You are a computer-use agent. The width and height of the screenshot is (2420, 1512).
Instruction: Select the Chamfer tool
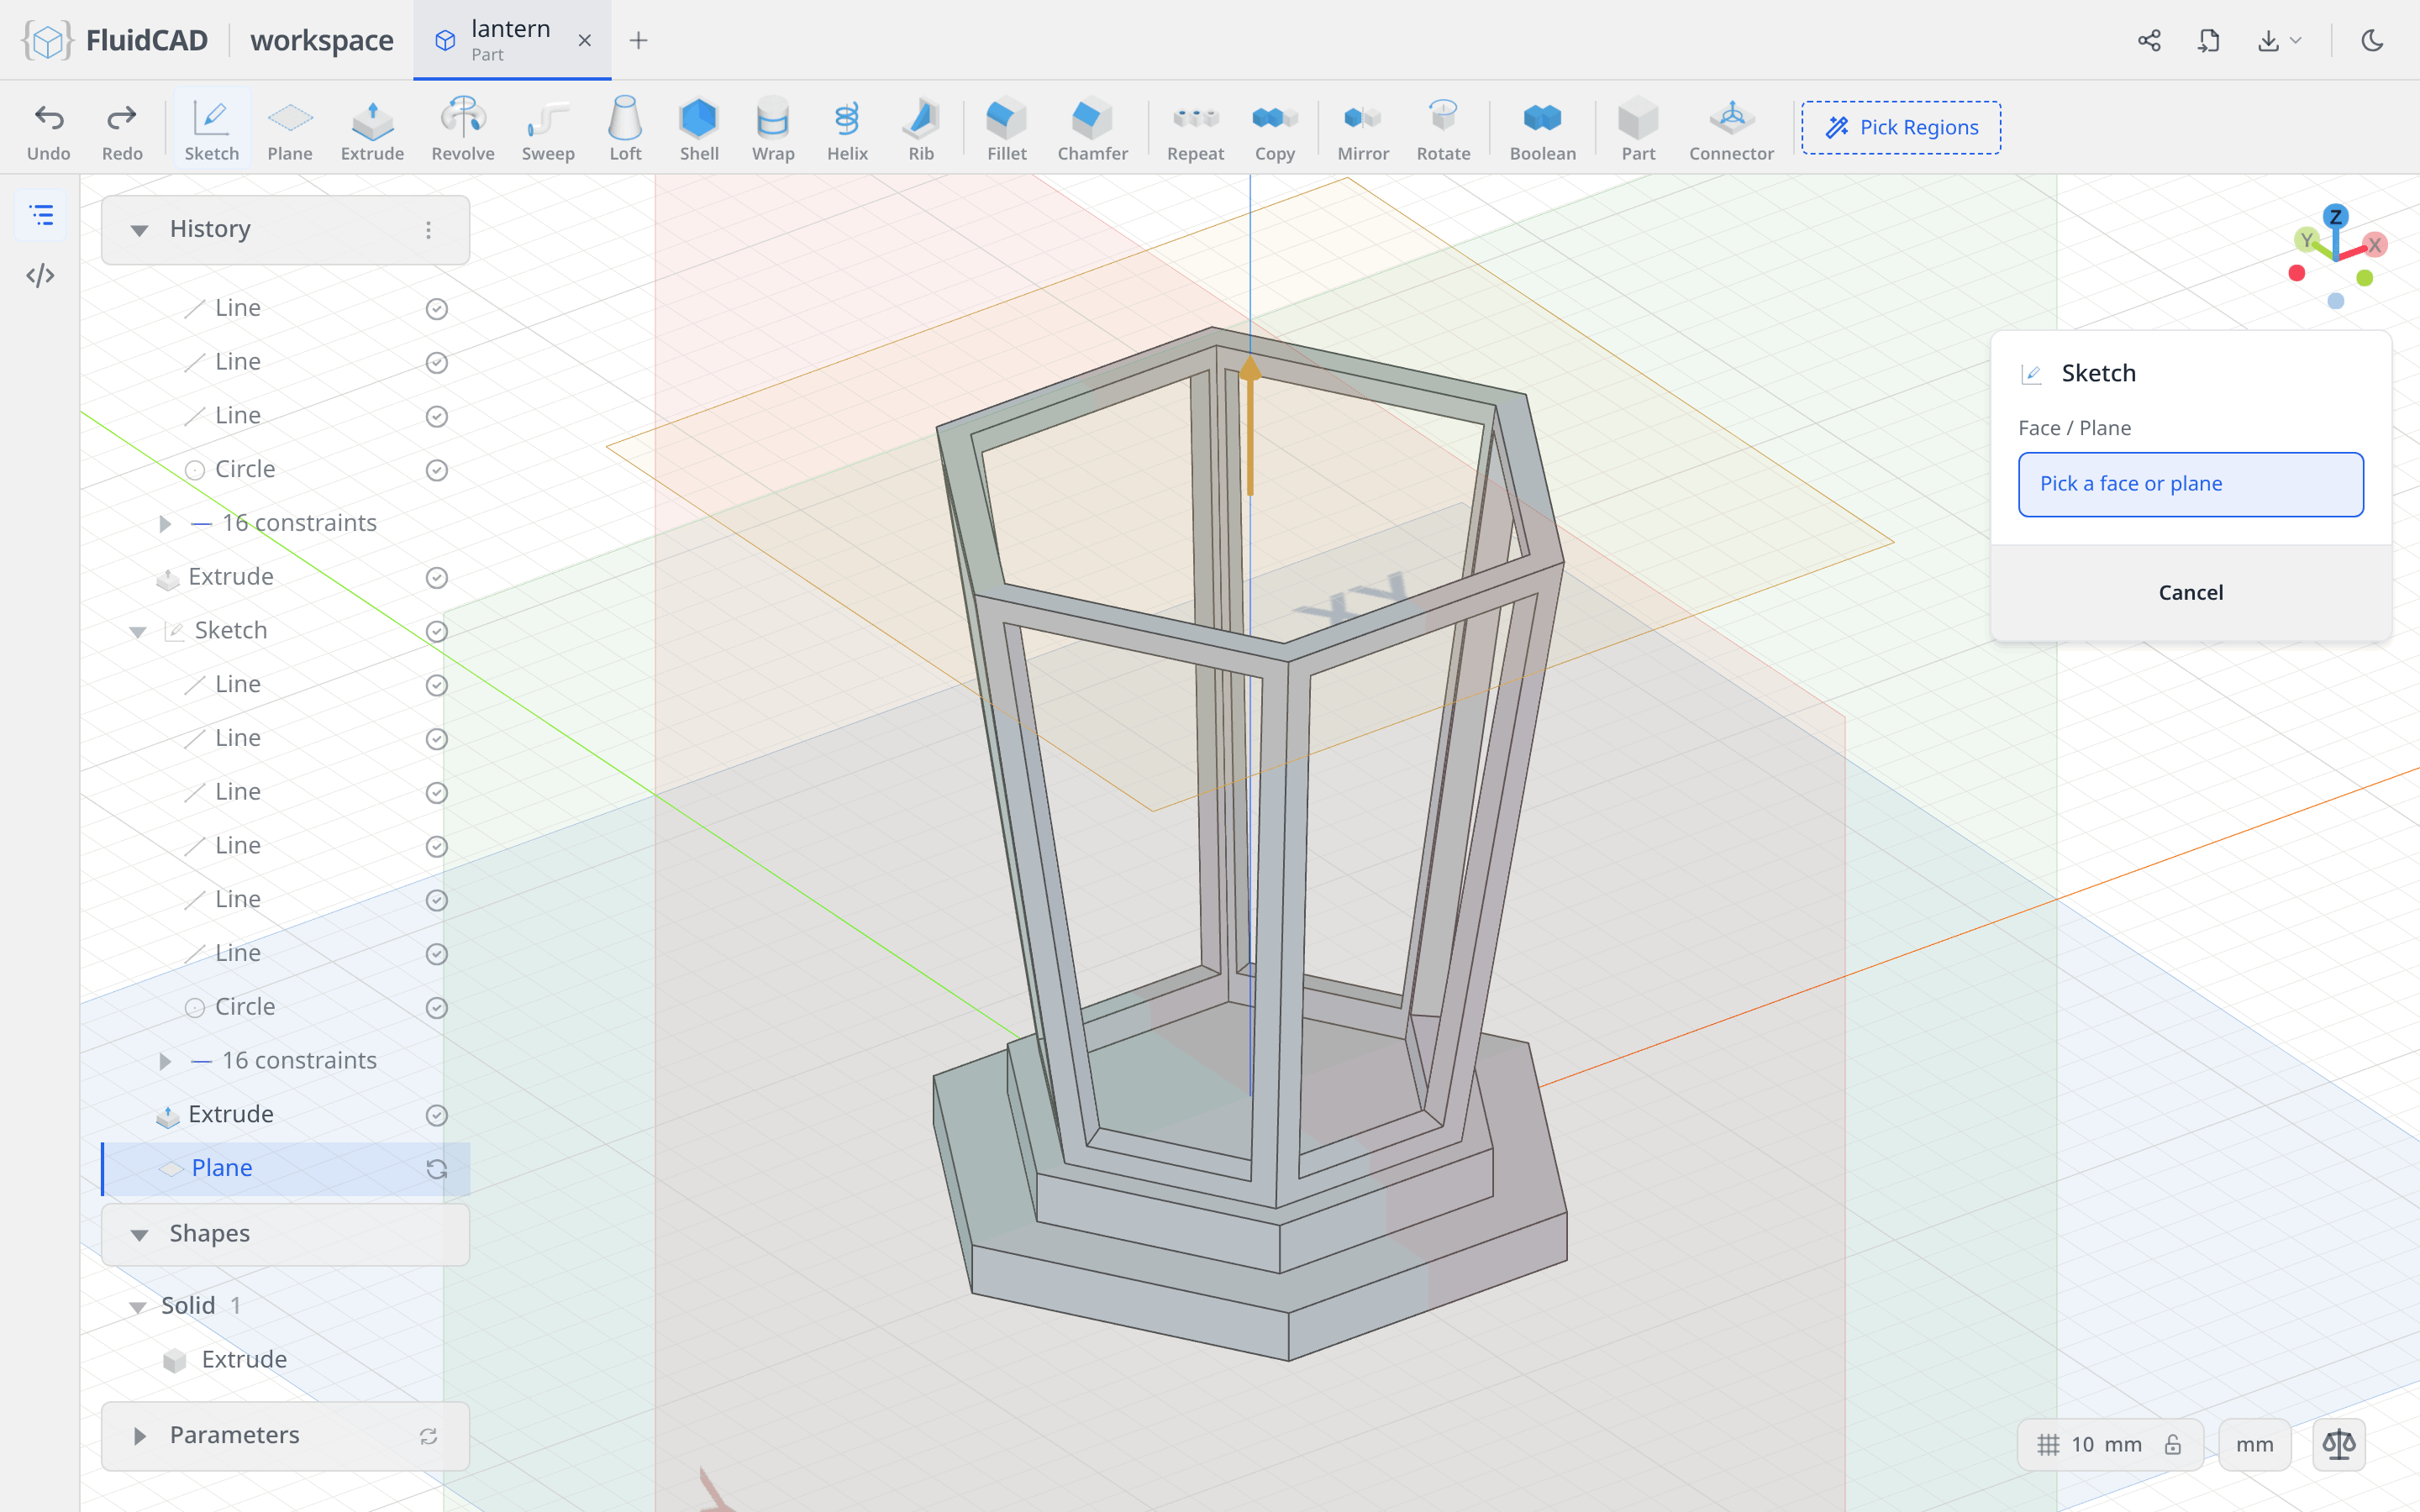[1092, 129]
